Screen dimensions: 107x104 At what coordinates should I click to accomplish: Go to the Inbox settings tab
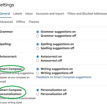click(29, 14)
